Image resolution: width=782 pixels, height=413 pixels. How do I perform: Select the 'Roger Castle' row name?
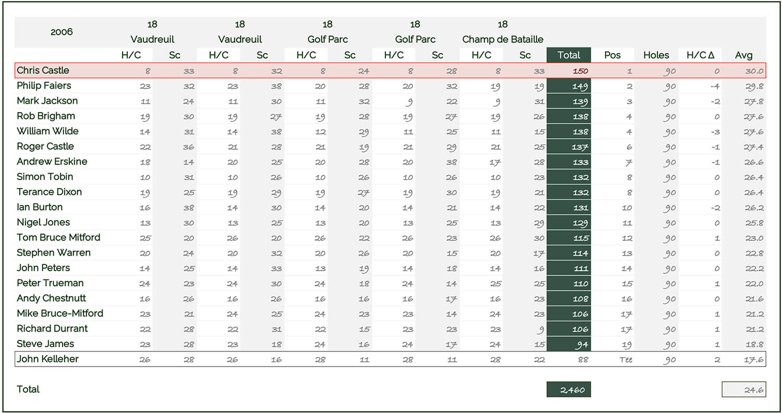pos(45,146)
